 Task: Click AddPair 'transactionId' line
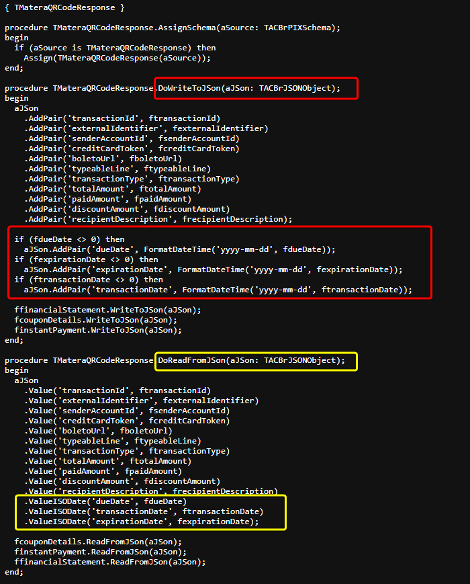click(122, 118)
